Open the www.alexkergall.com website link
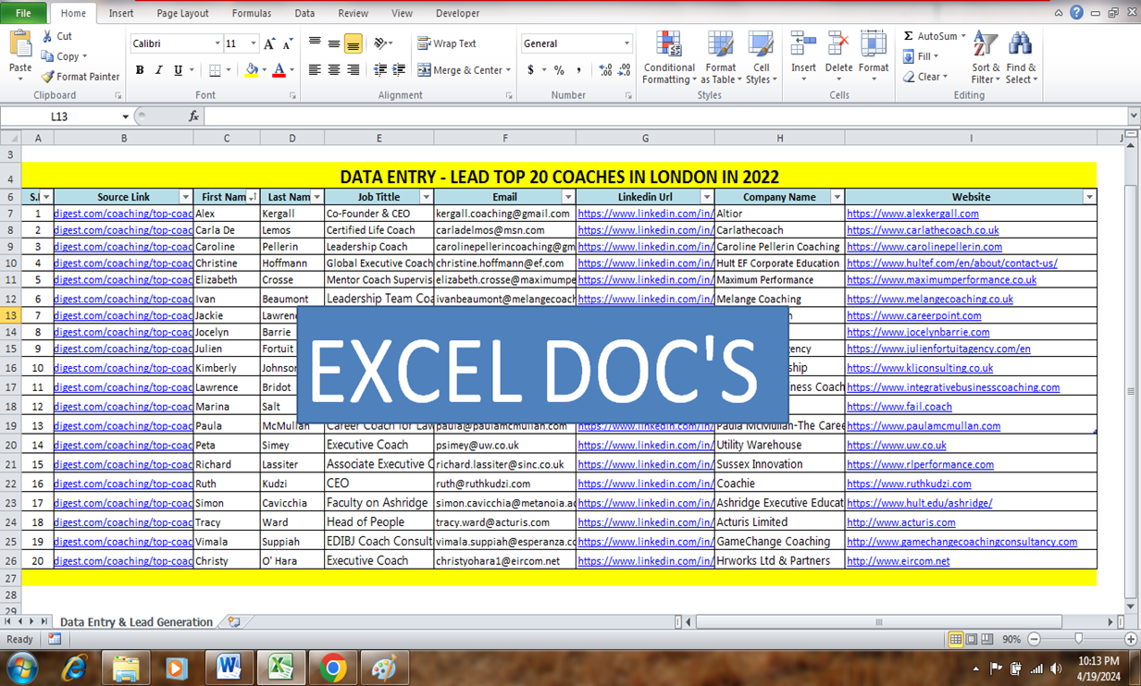The height and width of the screenshot is (686, 1141). (x=912, y=214)
